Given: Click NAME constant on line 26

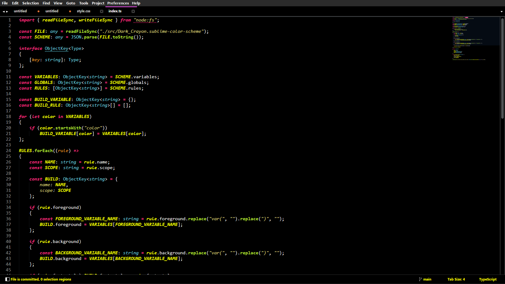Looking at the screenshot, I should 50,162.
